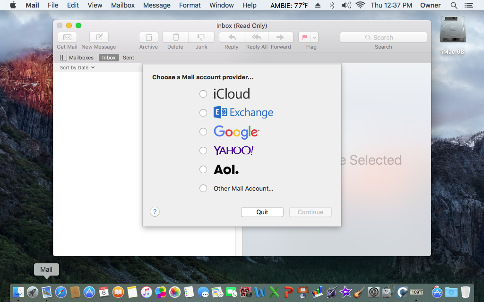Viewport: 484px width, 302px height.
Task: Select the Aol radio button
Action: coord(203,169)
